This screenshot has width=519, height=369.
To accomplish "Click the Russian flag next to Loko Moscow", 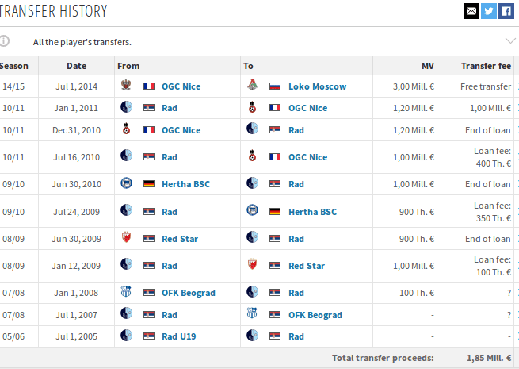I will (275, 86).
